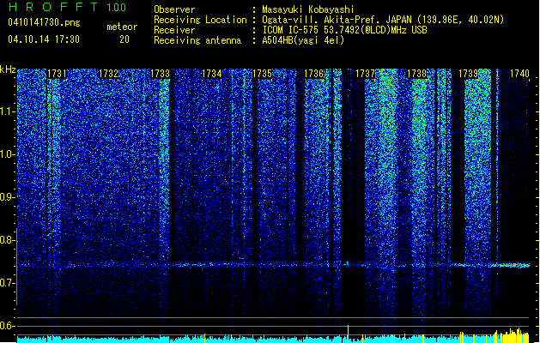
Task: Select the file name 0410141730.png
Action: [x=44, y=22]
